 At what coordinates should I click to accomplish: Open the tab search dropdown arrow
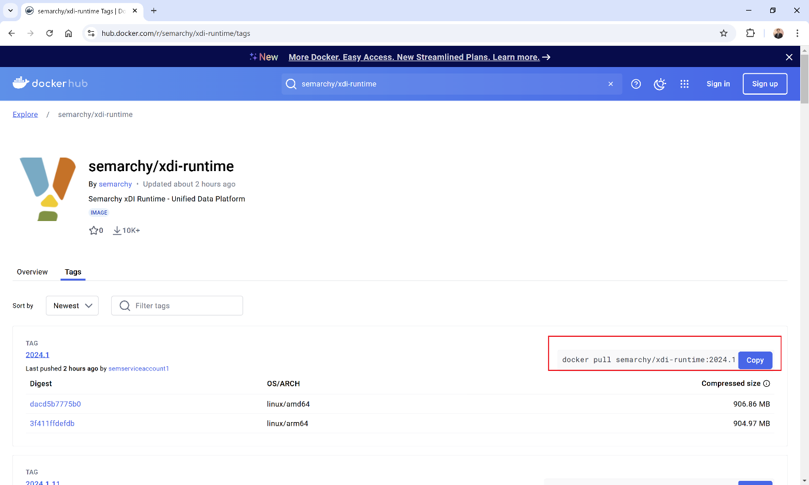click(10, 11)
